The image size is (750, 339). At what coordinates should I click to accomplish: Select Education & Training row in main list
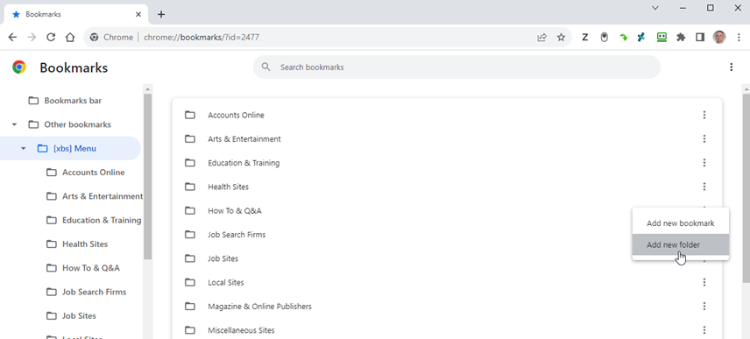click(447, 163)
